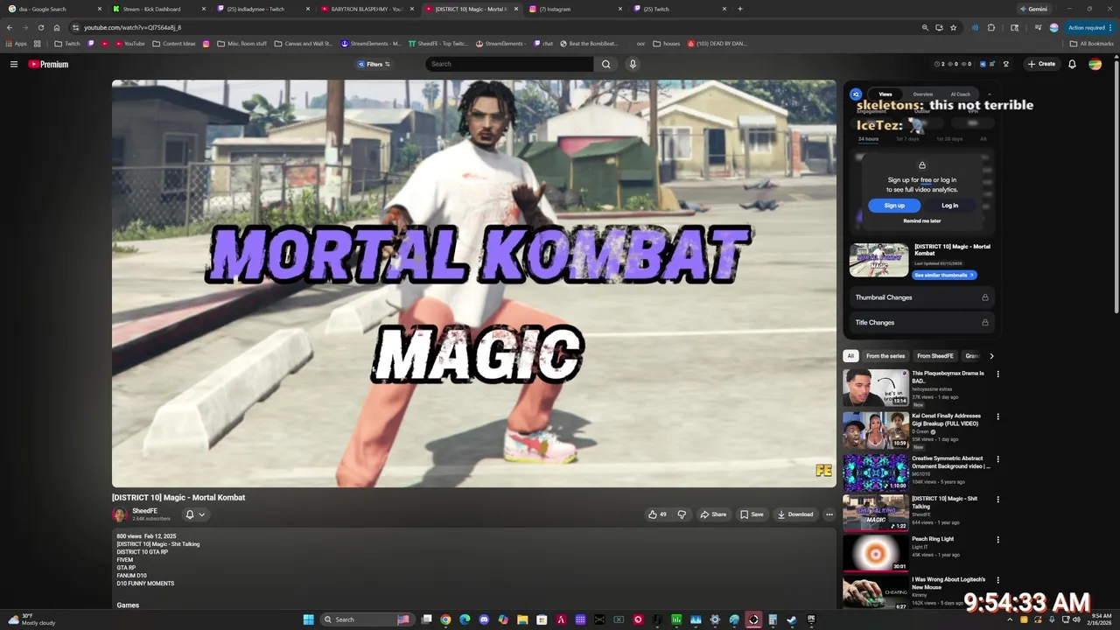1120x630 pixels.
Task: Open Kai Cenat Gigi Breakup video thumbnail
Action: [x=876, y=430]
